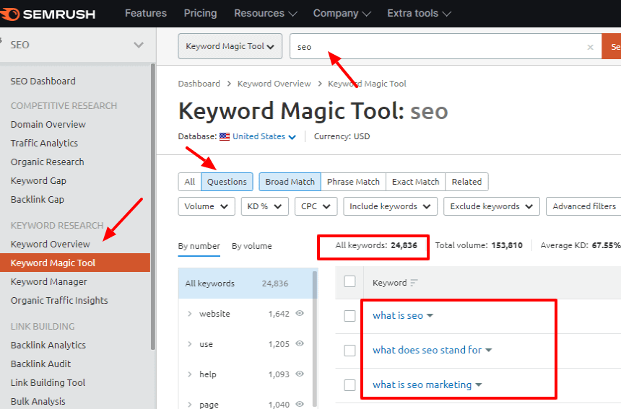Select the Phrase Match tab
The image size is (621, 409).
tap(353, 182)
